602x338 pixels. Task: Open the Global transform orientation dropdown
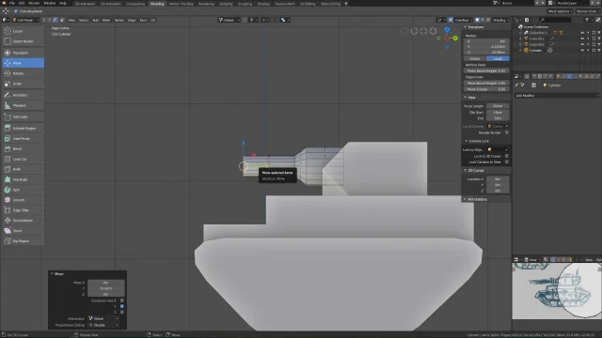click(230, 20)
